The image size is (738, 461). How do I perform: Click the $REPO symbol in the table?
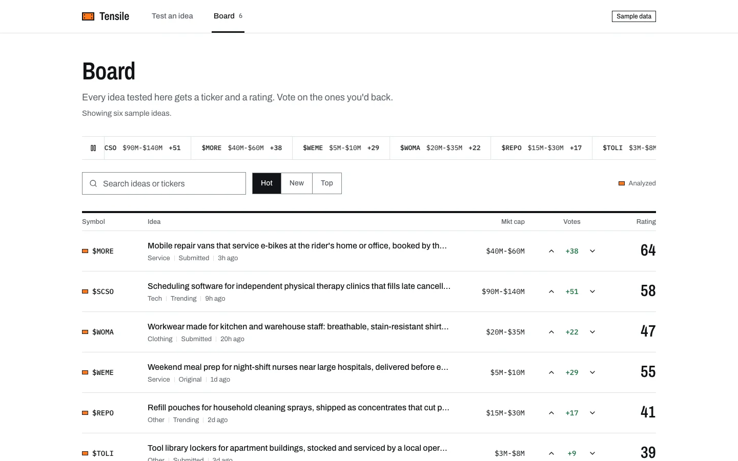[x=103, y=413]
